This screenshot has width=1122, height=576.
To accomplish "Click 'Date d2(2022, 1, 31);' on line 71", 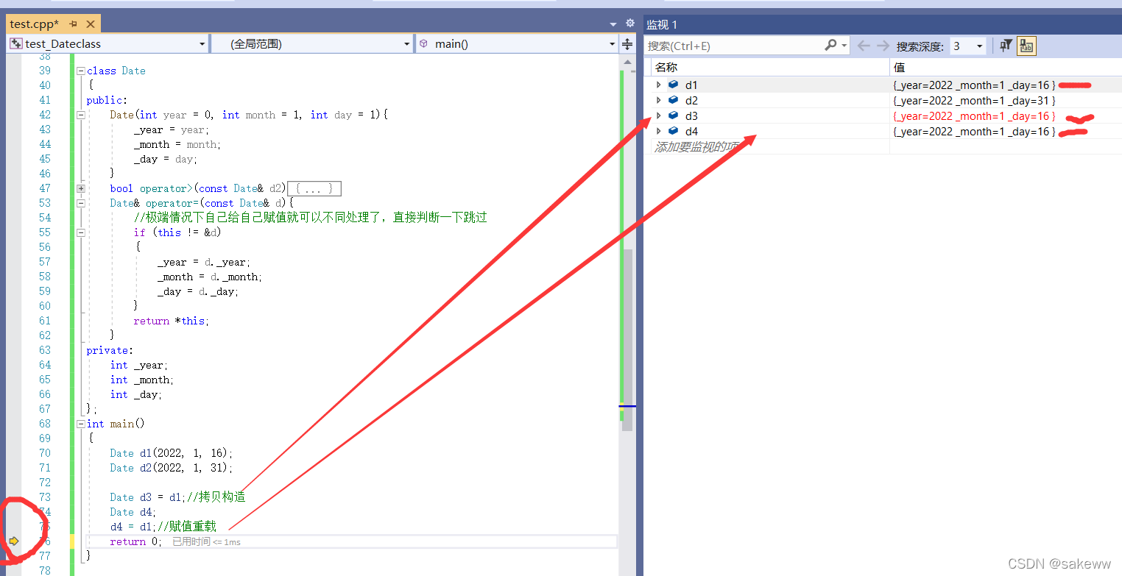I will point(172,468).
